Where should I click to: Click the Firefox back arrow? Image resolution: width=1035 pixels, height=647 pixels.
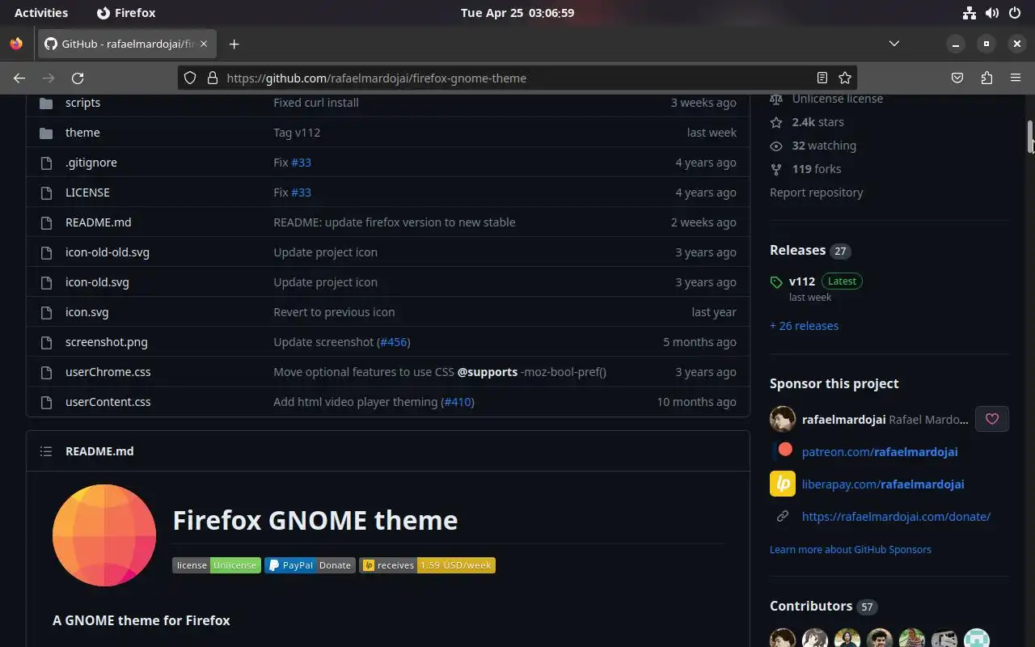tap(19, 78)
